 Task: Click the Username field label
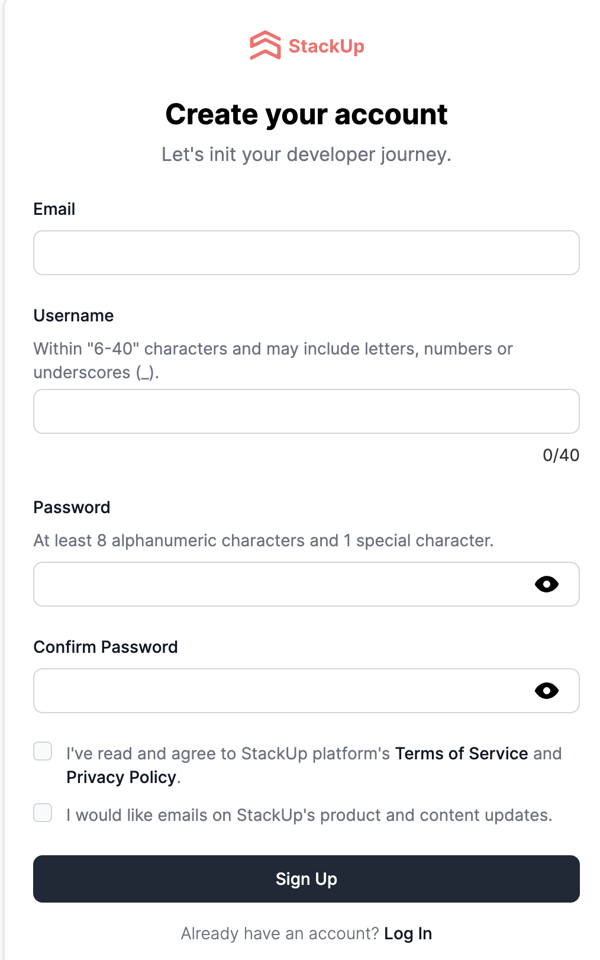(73, 315)
